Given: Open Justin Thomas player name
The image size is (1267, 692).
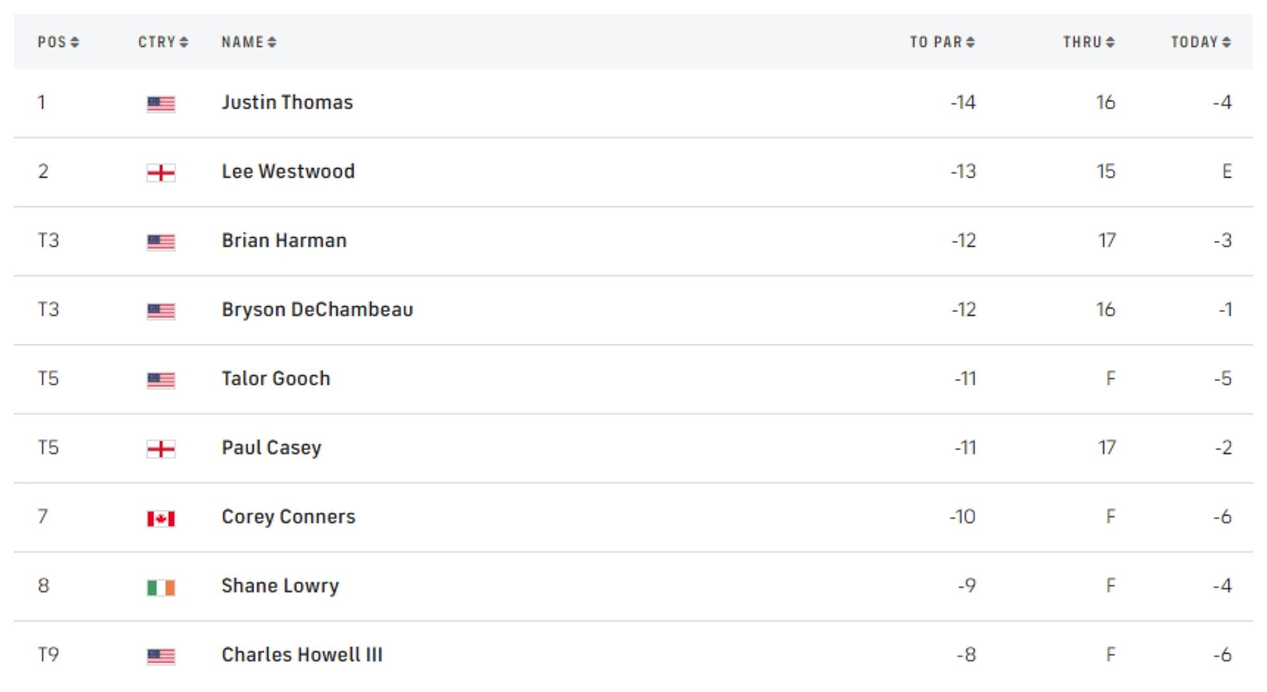Looking at the screenshot, I should pyautogui.click(x=287, y=102).
